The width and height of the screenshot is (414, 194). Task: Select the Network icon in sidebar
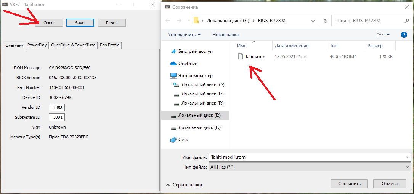coord(173,140)
